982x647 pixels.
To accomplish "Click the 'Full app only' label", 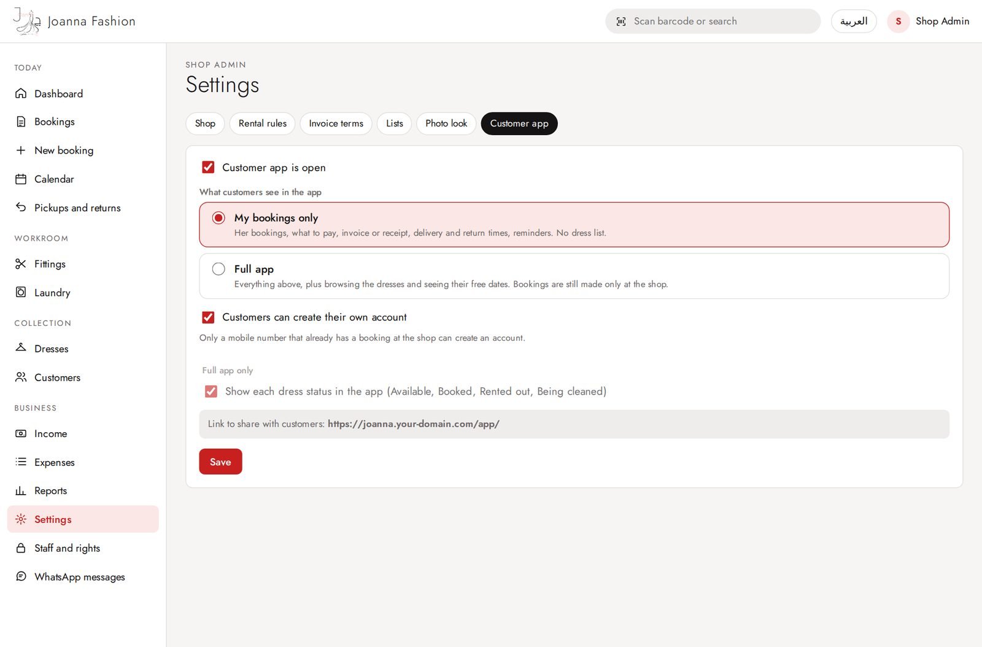I will coord(228,370).
